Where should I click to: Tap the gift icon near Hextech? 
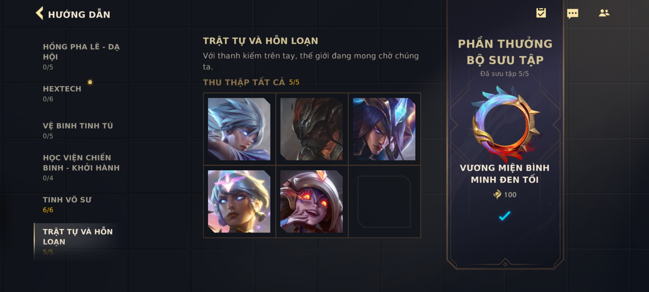pyautogui.click(x=90, y=82)
